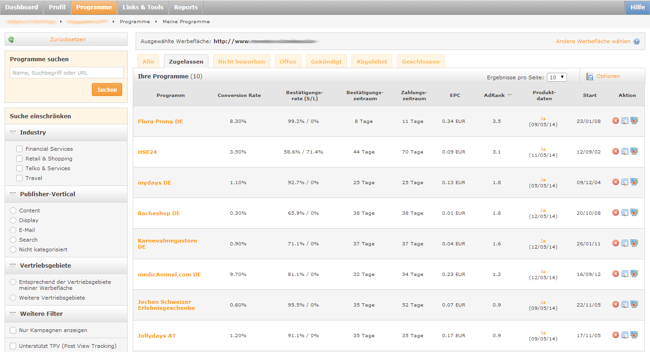Screen dimensions: 650x352
Task: Open the ad media icon for Flora Prima DE
Action: tap(634, 121)
